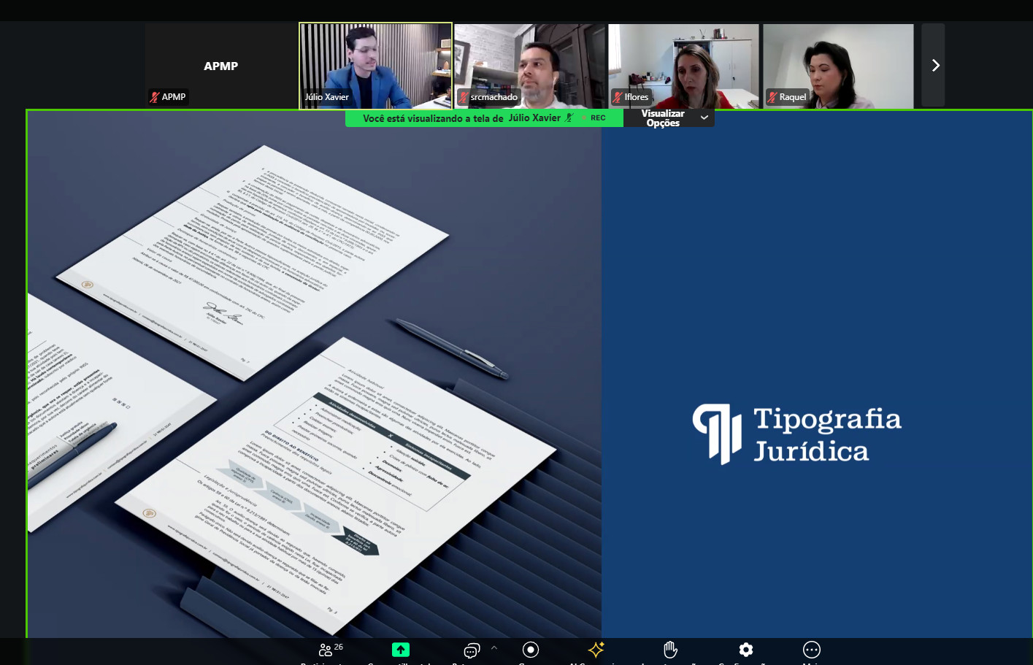Open the chat bubble icon
Viewport: 1033px width, 665px height.
472,650
